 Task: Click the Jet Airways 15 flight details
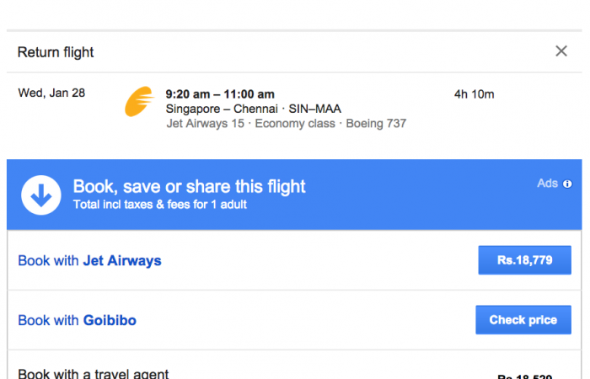point(206,124)
